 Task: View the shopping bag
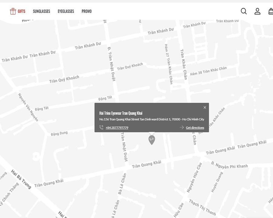(271, 11)
